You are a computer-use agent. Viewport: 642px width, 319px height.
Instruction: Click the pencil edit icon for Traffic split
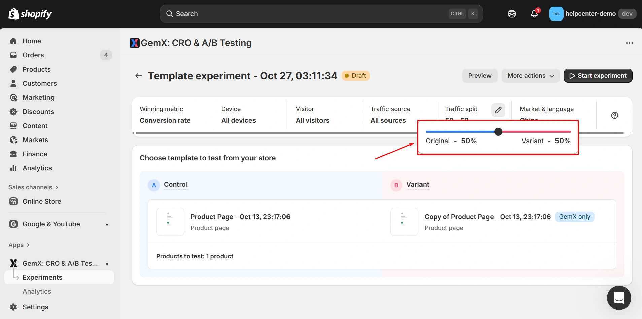click(498, 110)
